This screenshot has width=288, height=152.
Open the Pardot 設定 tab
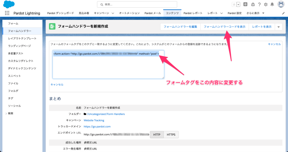pyautogui.click(x=235, y=13)
